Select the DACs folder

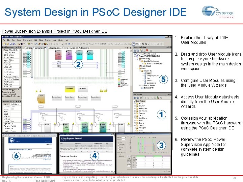140,116
